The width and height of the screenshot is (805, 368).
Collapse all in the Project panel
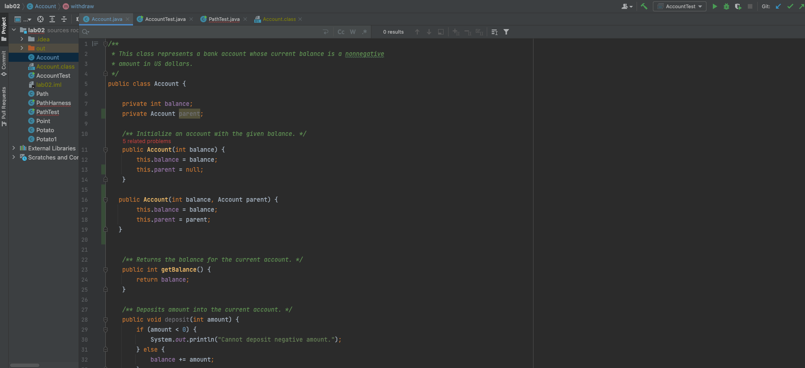point(64,19)
